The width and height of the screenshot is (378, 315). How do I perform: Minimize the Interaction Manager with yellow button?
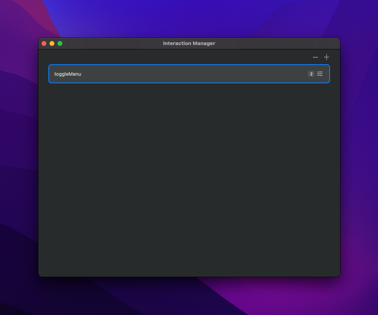tap(52, 43)
